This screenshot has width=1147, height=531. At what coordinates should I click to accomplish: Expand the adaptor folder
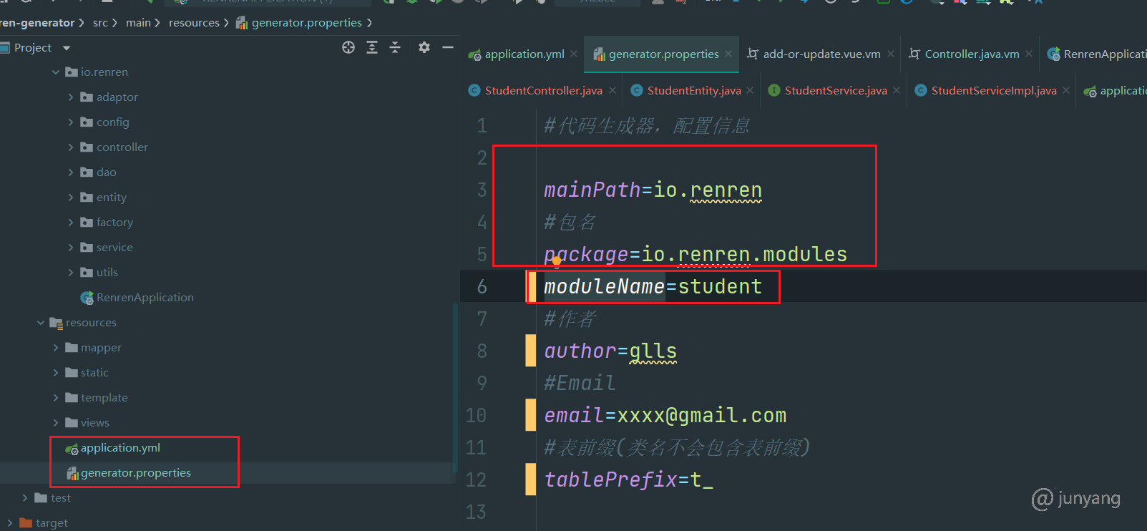(71, 97)
